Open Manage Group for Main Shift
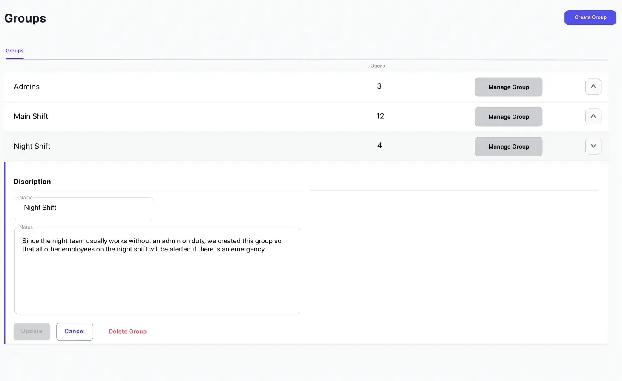The width and height of the screenshot is (622, 381). click(508, 117)
